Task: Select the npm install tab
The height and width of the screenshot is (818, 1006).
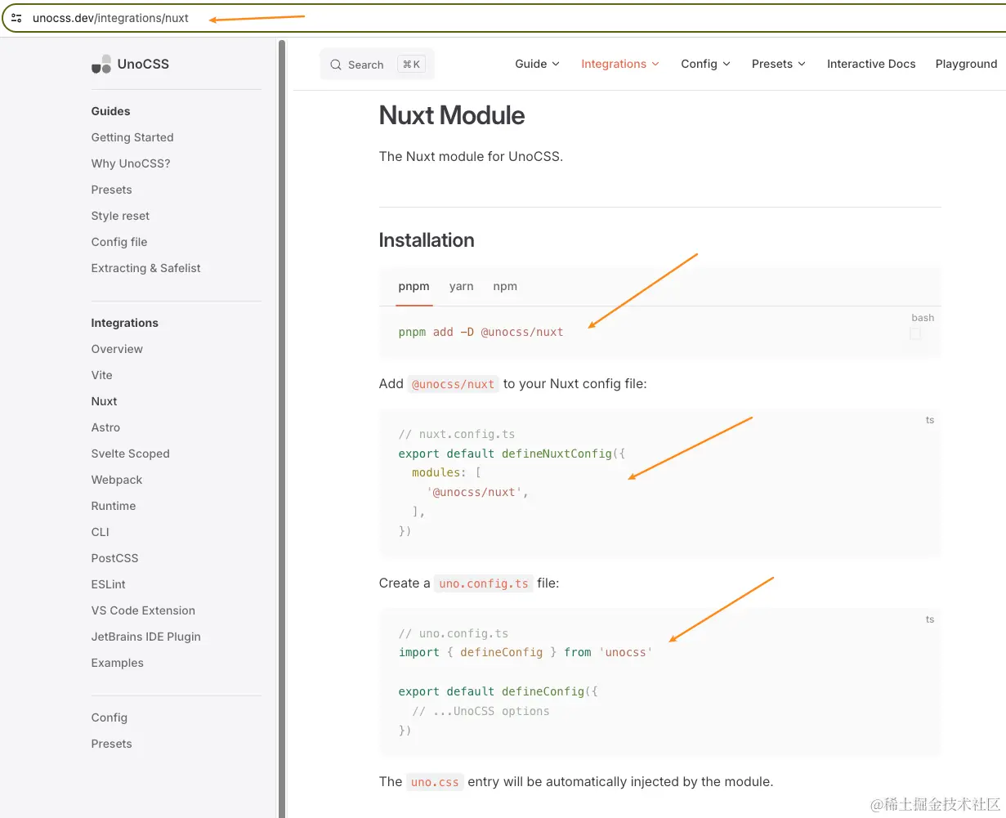Action: pyautogui.click(x=505, y=286)
